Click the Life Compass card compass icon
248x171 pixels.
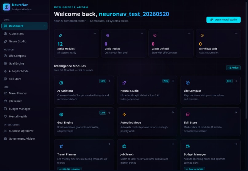click(188, 83)
